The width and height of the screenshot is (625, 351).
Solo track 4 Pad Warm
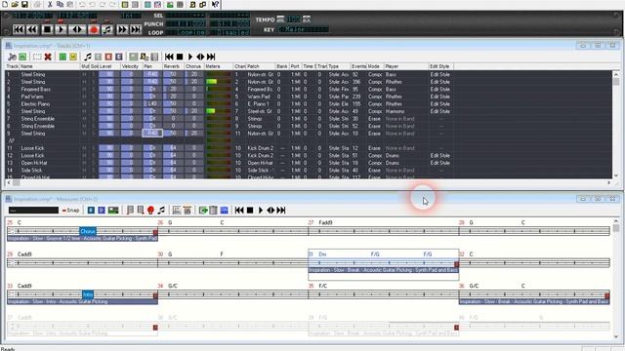(x=94, y=97)
